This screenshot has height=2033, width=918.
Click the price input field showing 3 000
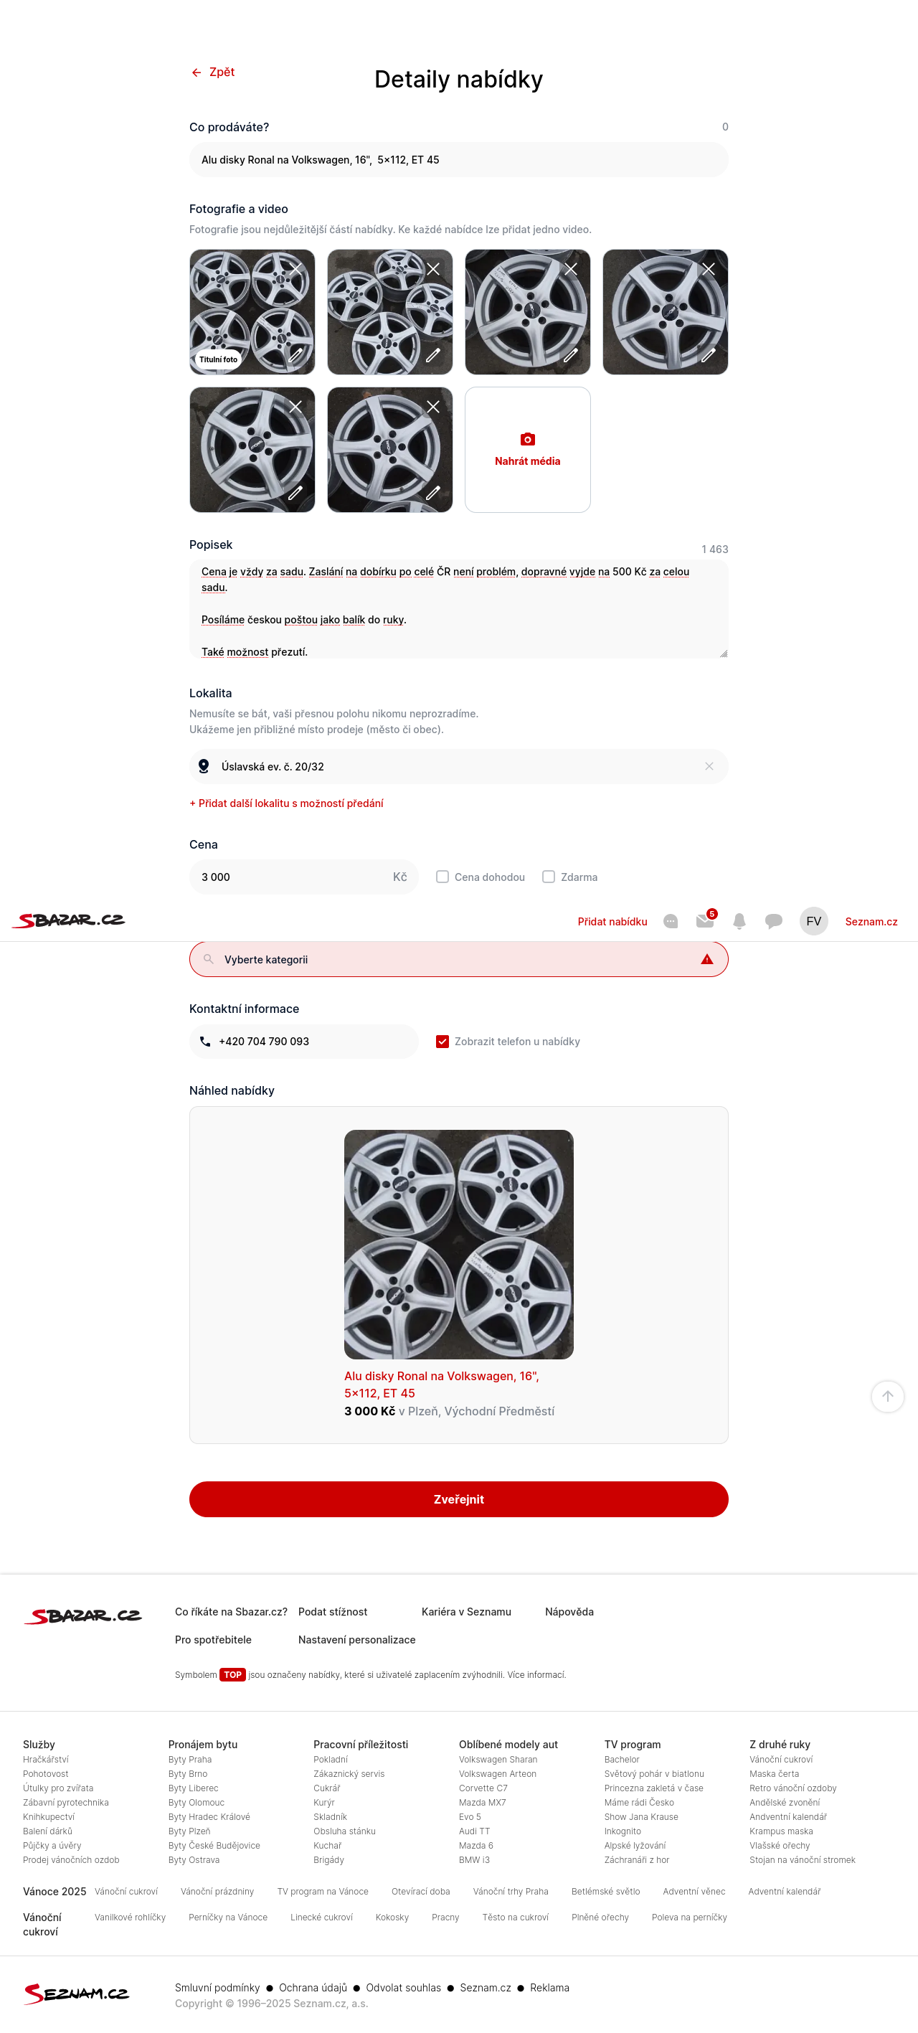tap(304, 877)
